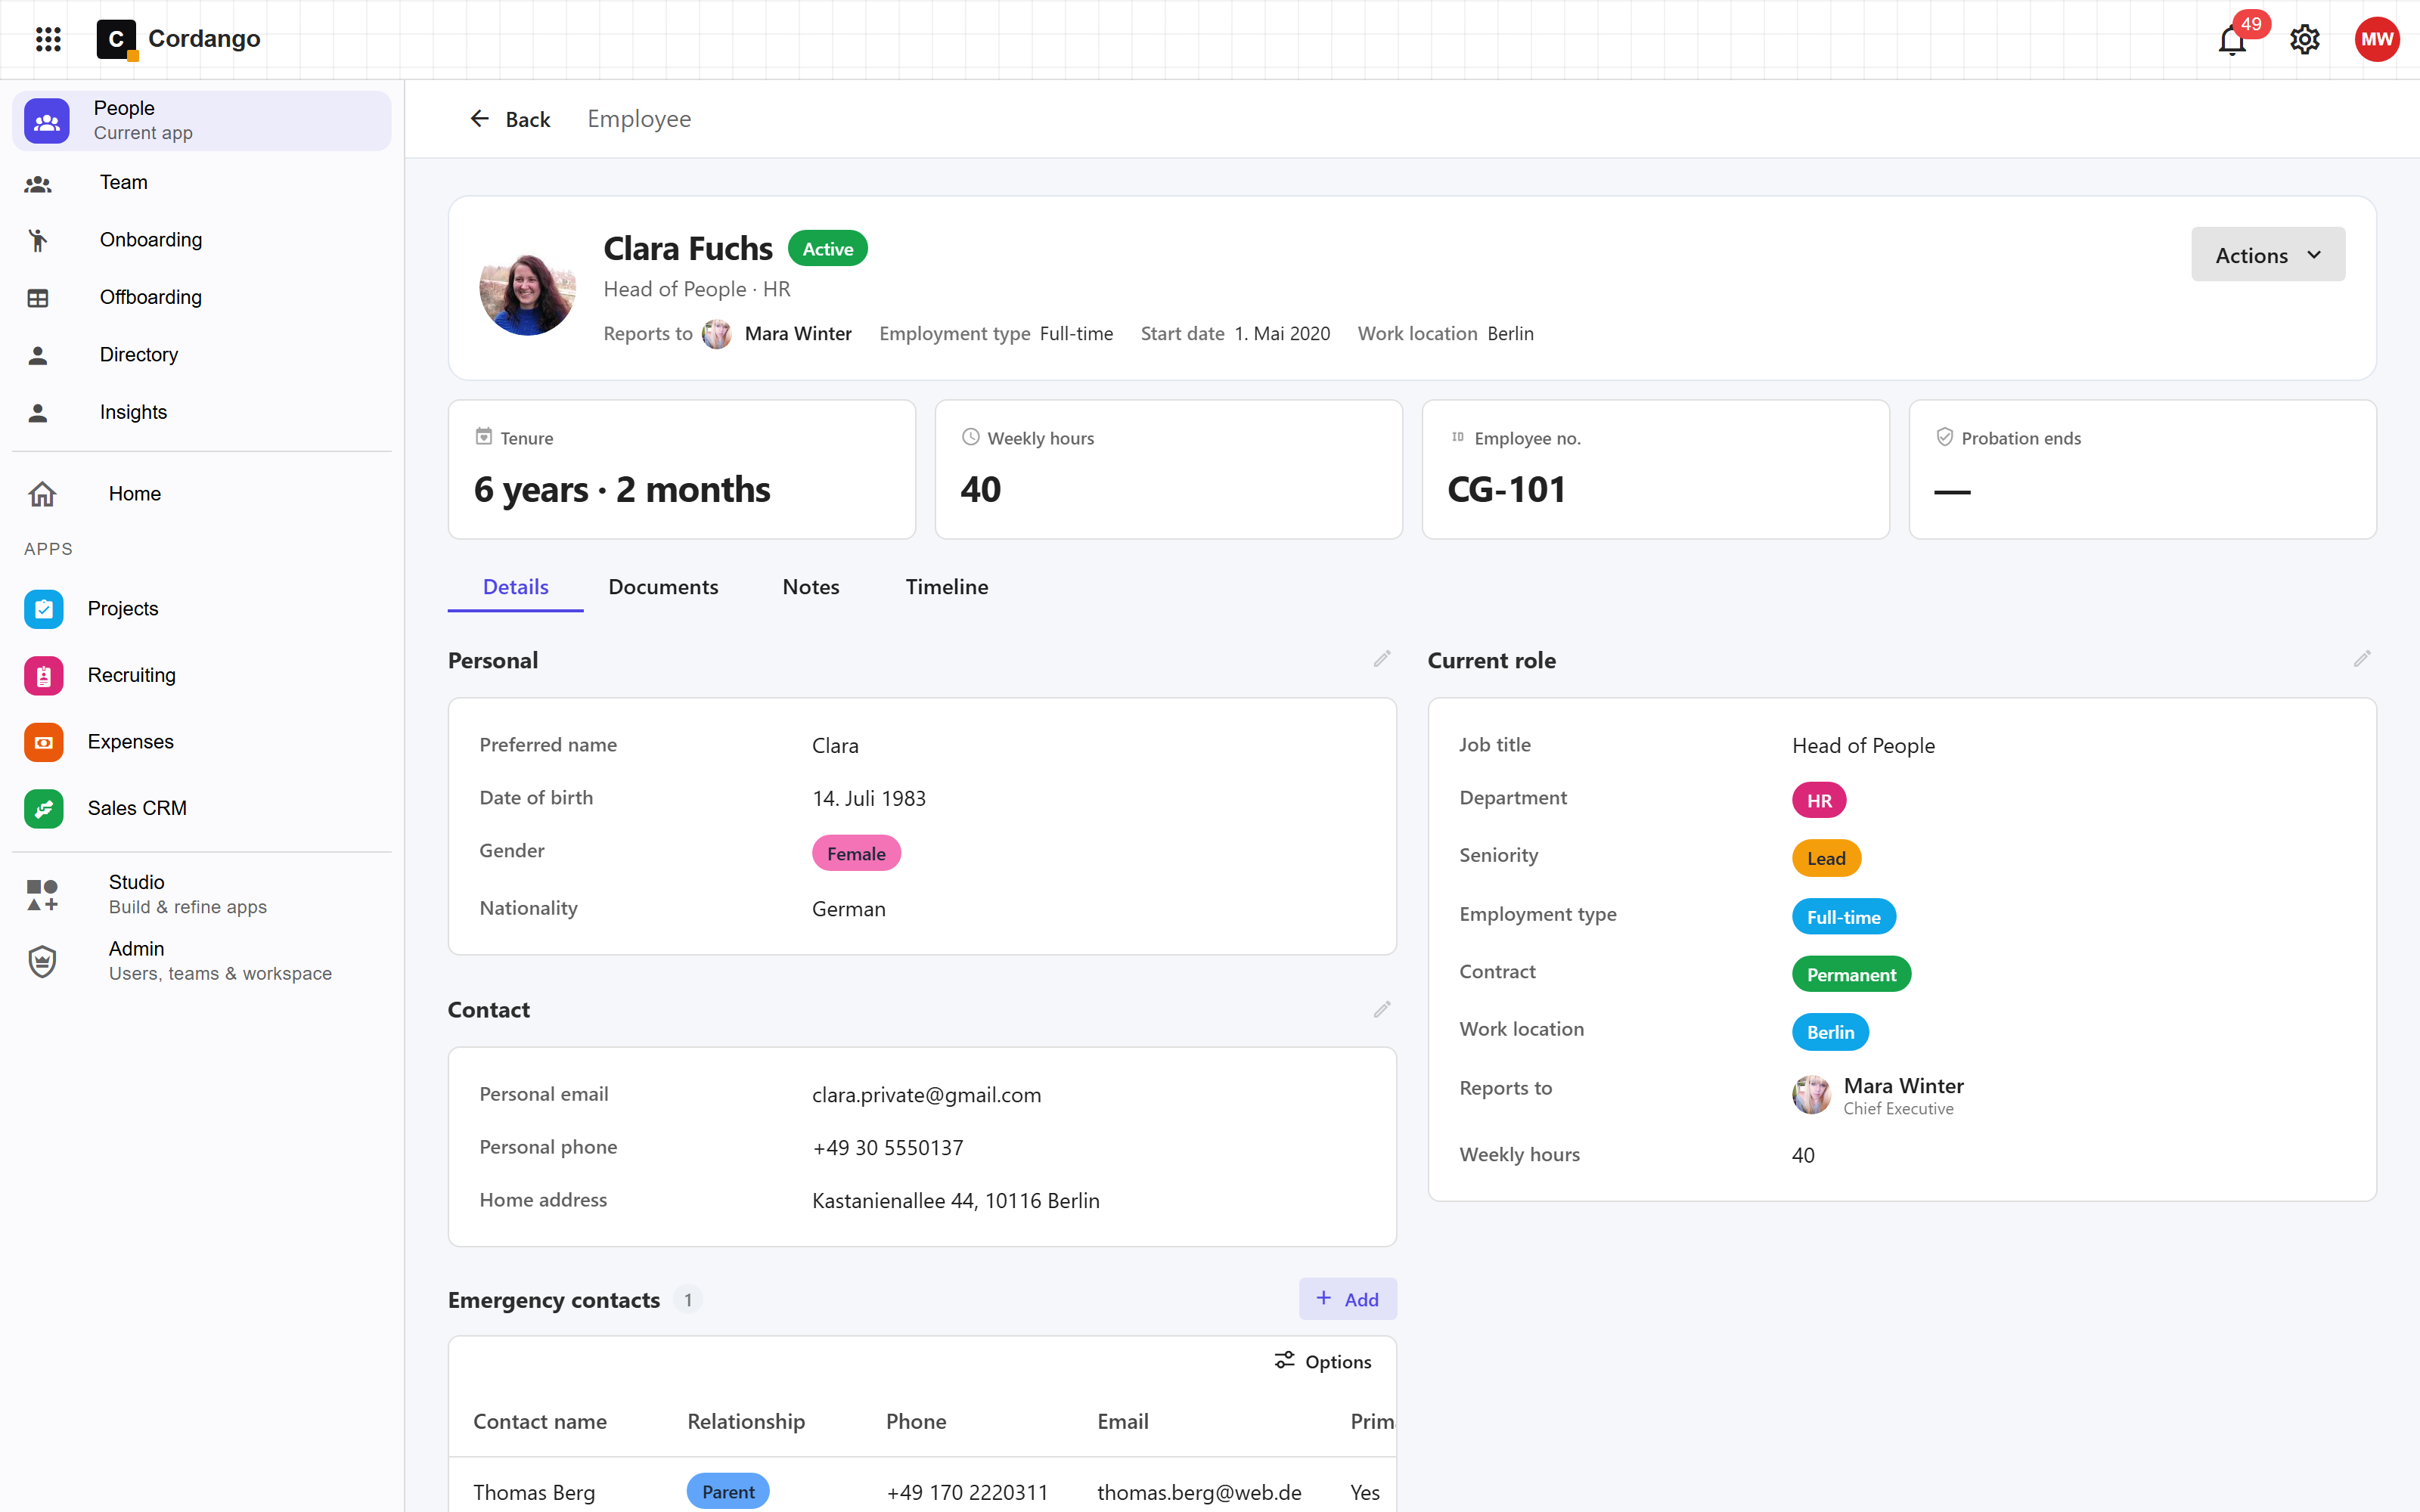The width and height of the screenshot is (2420, 1512).
Task: Open the Recruiting app icon
Action: [x=44, y=676]
